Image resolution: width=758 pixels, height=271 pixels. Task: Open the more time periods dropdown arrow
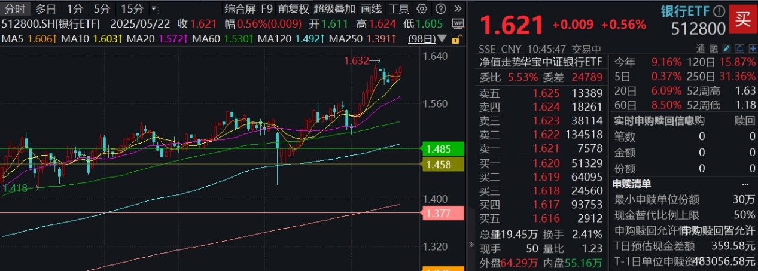(154, 9)
